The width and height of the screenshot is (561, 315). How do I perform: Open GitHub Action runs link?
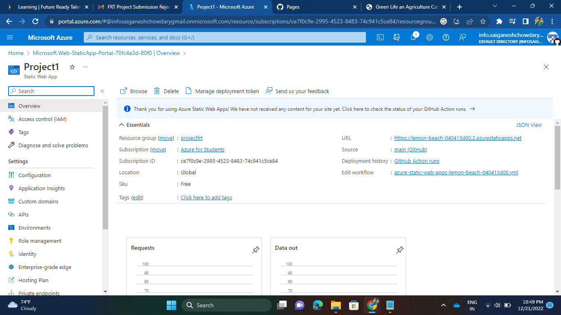(x=416, y=161)
